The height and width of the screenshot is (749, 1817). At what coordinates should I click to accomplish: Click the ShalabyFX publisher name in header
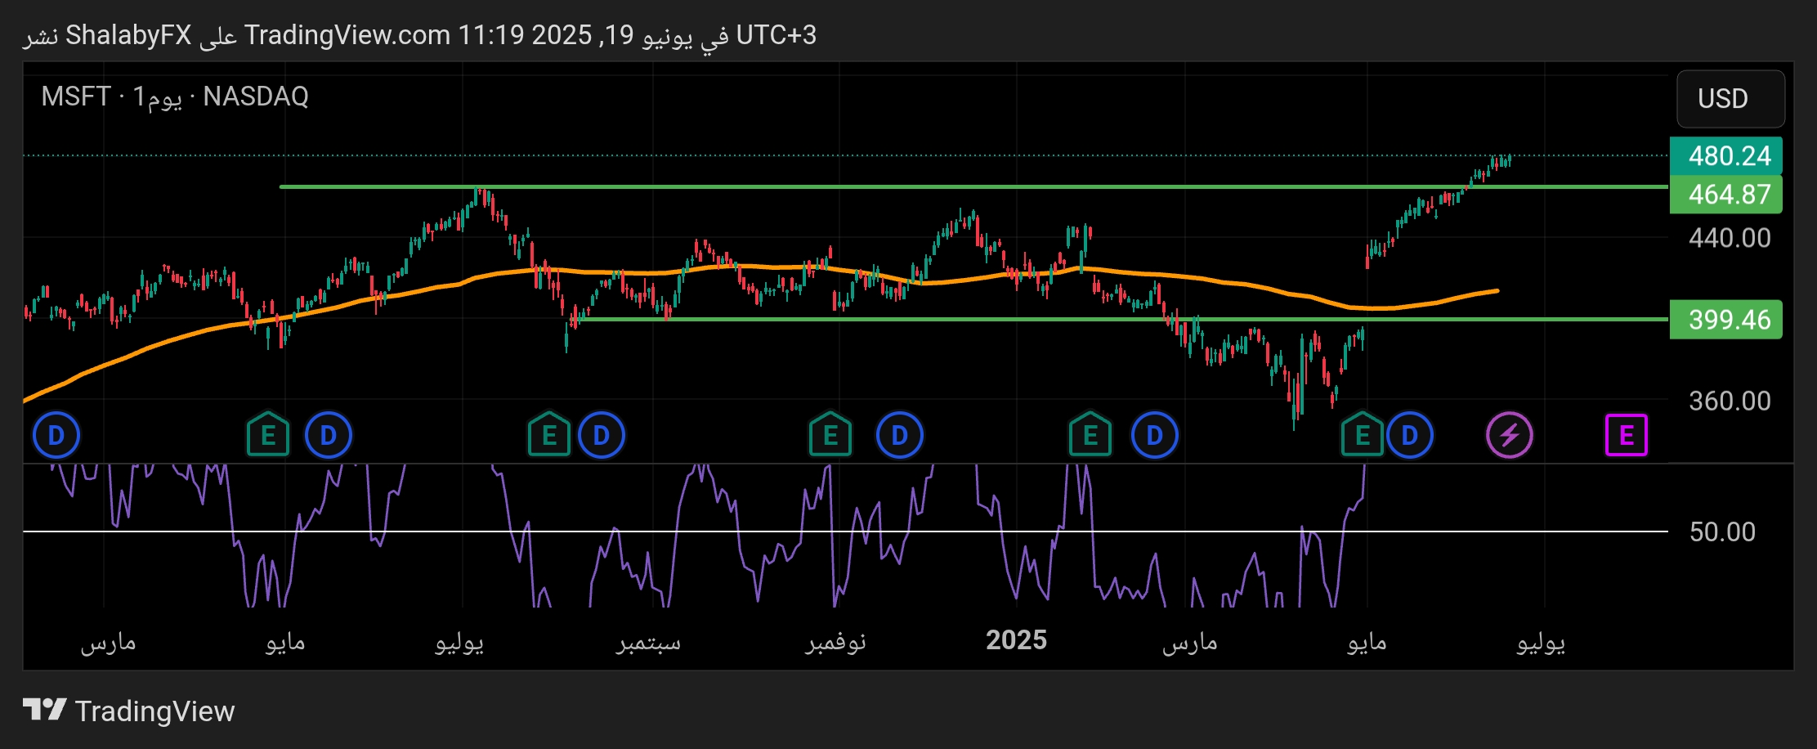pos(128,35)
